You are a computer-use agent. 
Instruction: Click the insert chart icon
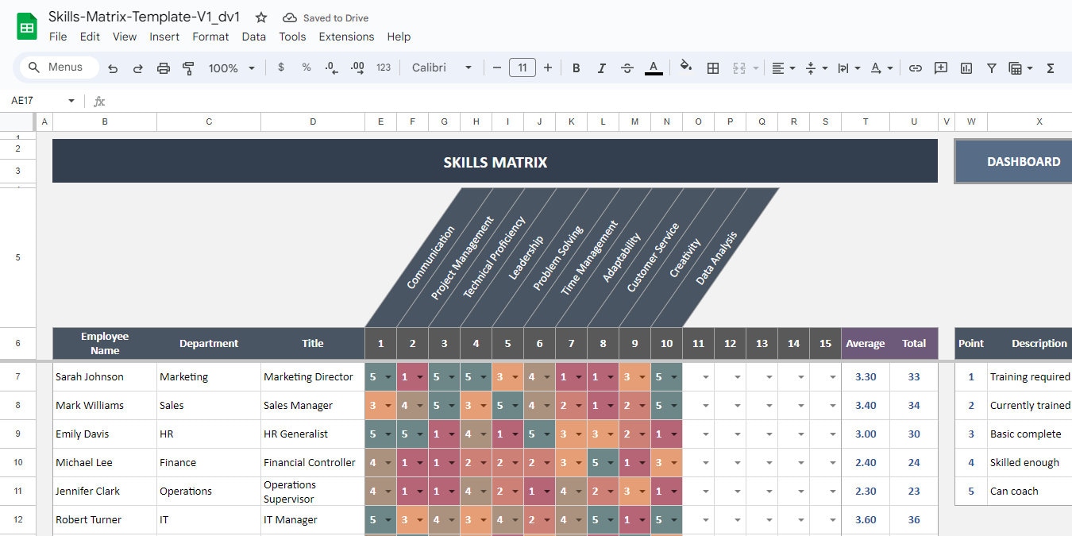(x=966, y=68)
